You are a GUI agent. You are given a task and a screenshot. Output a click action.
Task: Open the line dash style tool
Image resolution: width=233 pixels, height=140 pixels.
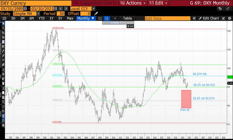[3, 102]
